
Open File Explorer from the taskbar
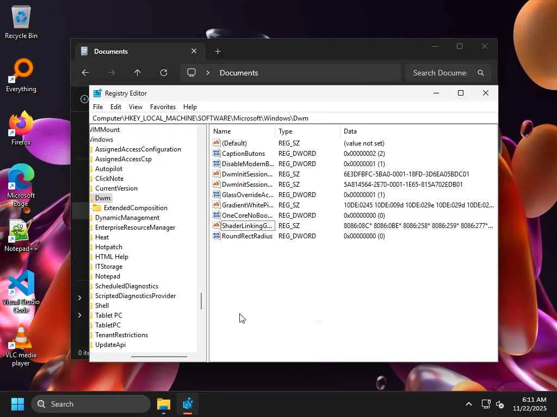[164, 404]
